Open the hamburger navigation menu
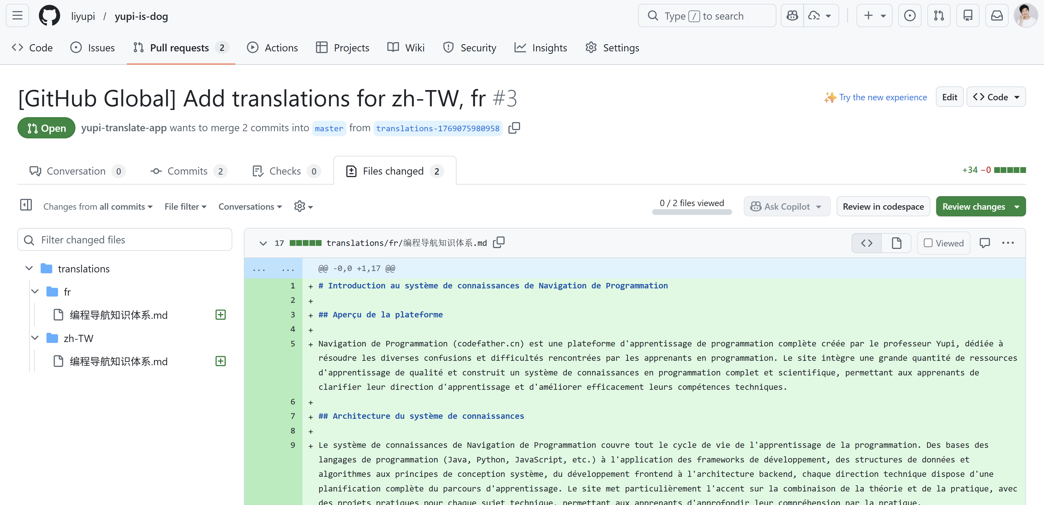 pos(17,16)
